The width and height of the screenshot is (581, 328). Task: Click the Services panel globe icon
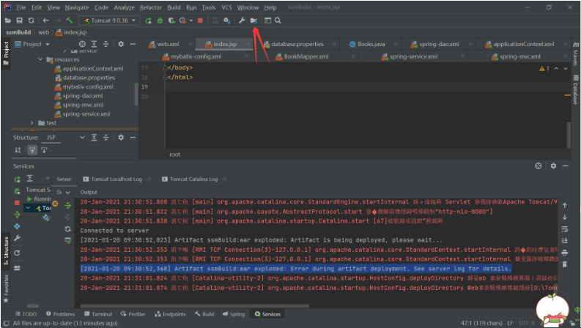(x=539, y=166)
